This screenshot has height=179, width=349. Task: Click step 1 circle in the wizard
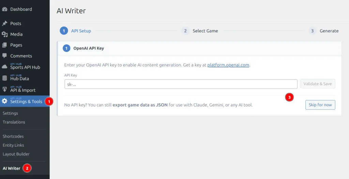pyautogui.click(x=64, y=31)
